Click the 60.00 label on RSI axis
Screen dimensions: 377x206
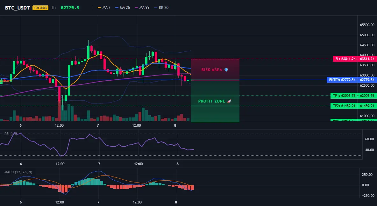pos(369,139)
